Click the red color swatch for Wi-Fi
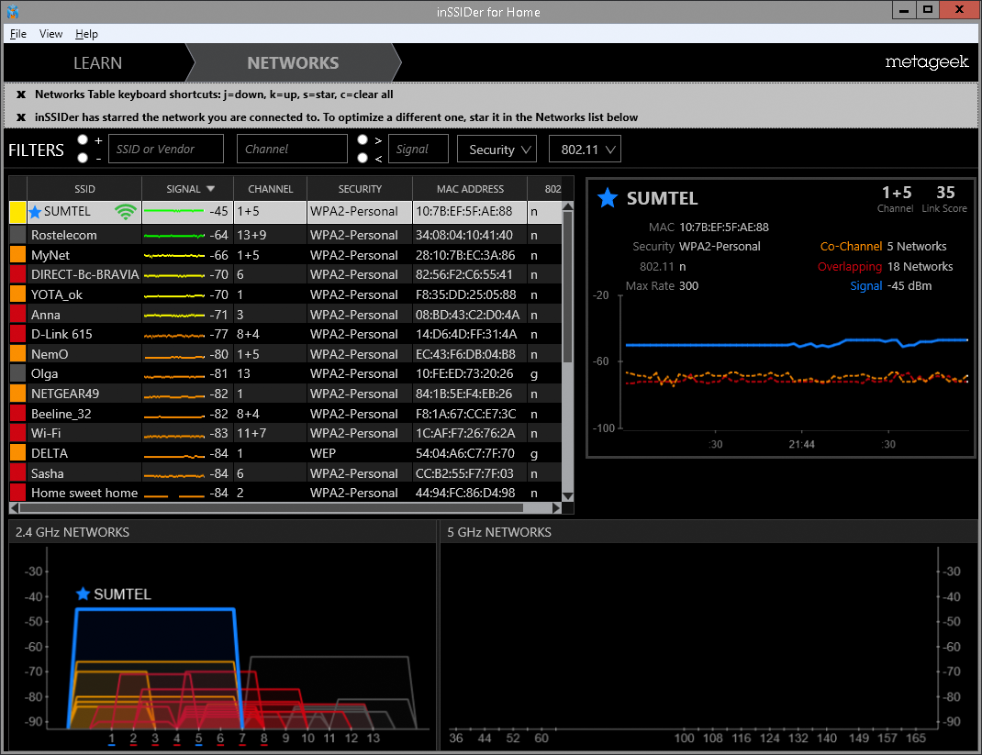 pos(18,433)
